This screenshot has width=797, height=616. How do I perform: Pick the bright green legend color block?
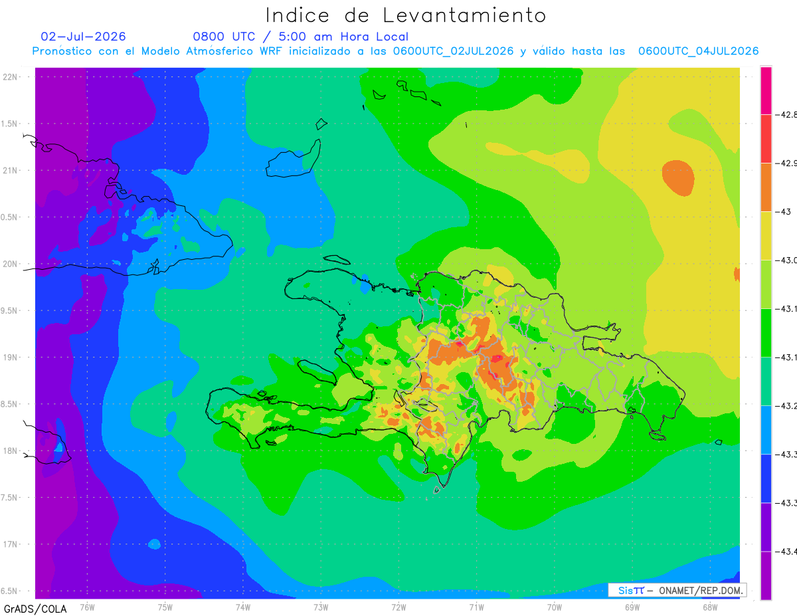point(766,332)
